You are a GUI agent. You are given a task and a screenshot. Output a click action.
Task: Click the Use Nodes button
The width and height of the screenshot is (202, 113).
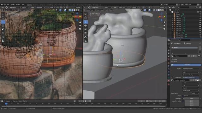186,65
